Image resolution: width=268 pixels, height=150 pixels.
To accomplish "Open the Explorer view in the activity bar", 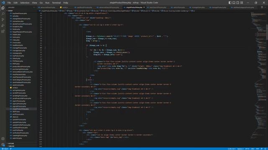I will click(3, 8).
